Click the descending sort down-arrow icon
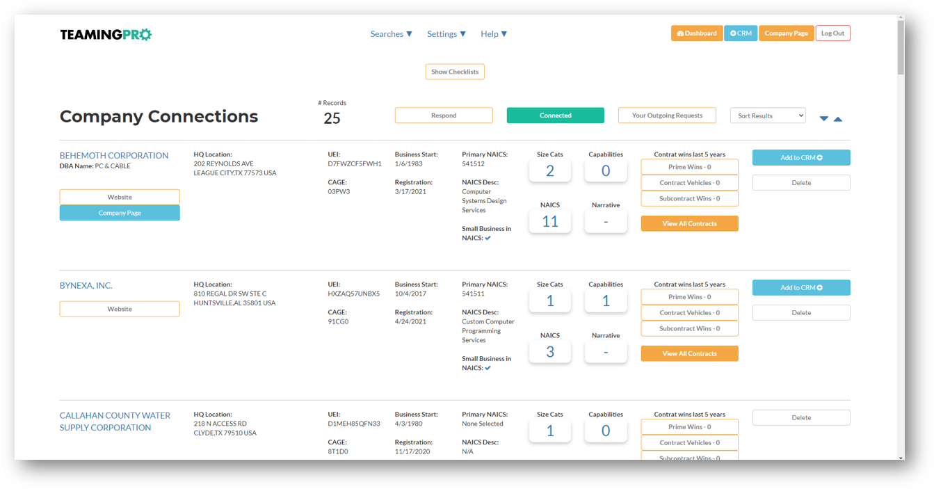934x489 pixels. [824, 119]
